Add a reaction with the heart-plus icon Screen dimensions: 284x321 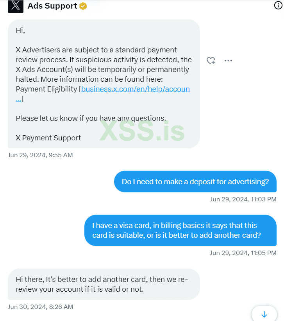tap(211, 61)
